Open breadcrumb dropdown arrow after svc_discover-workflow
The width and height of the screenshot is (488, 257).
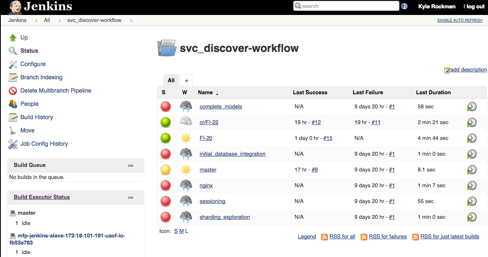click(131, 20)
